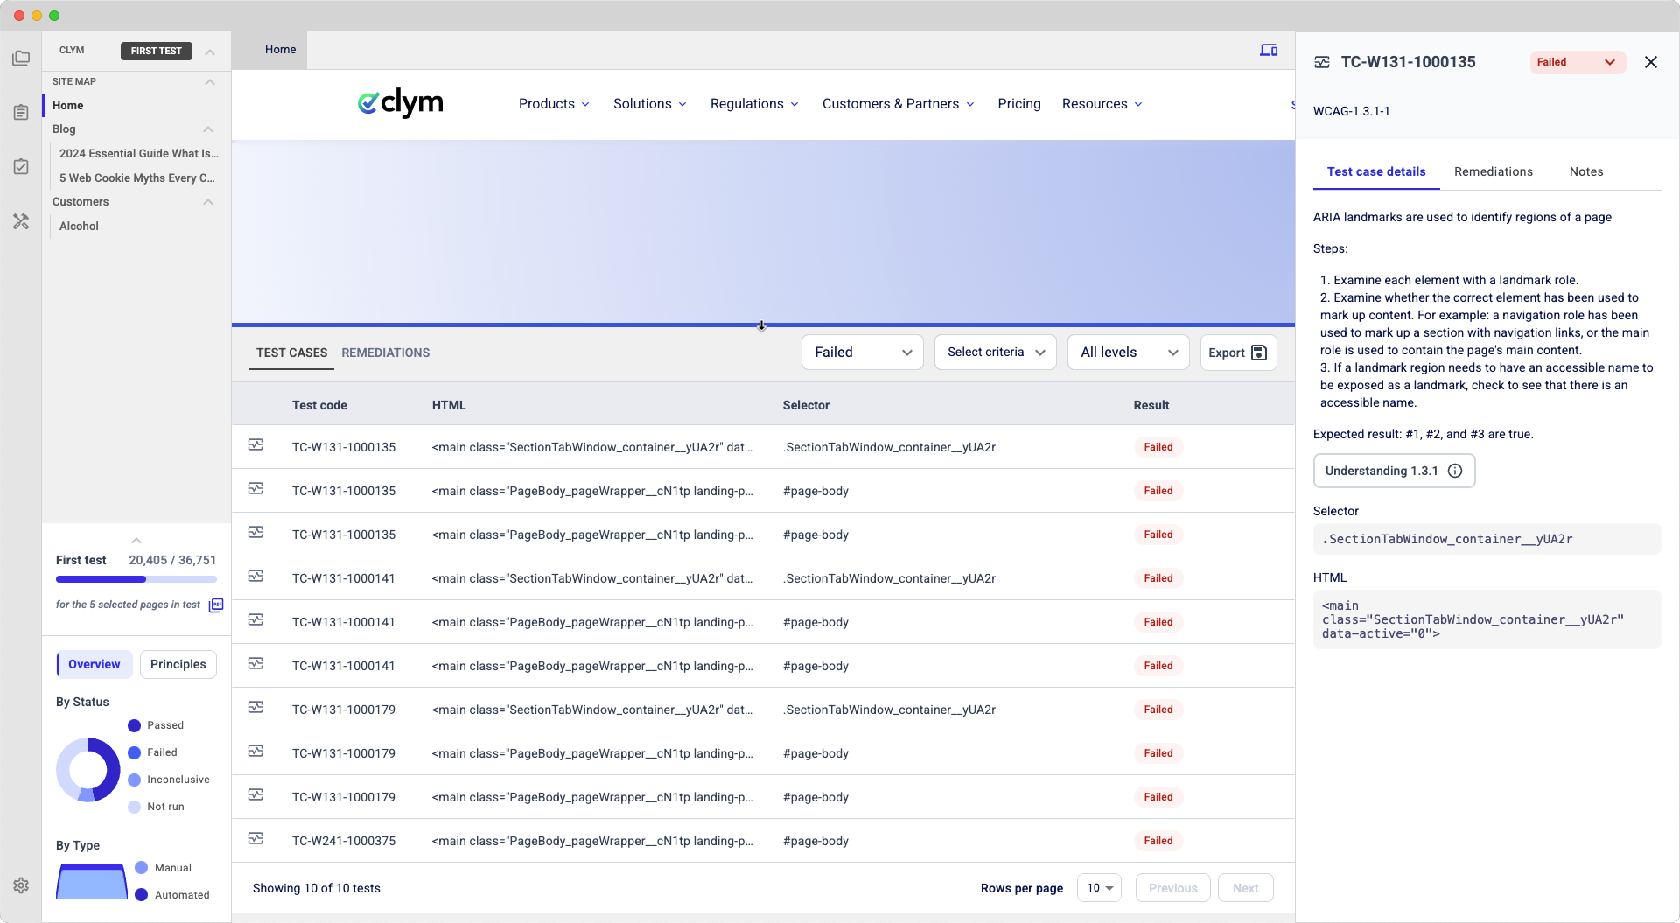The image size is (1680, 923).
Task: Toggle Automated type in legend
Action: [x=172, y=895]
